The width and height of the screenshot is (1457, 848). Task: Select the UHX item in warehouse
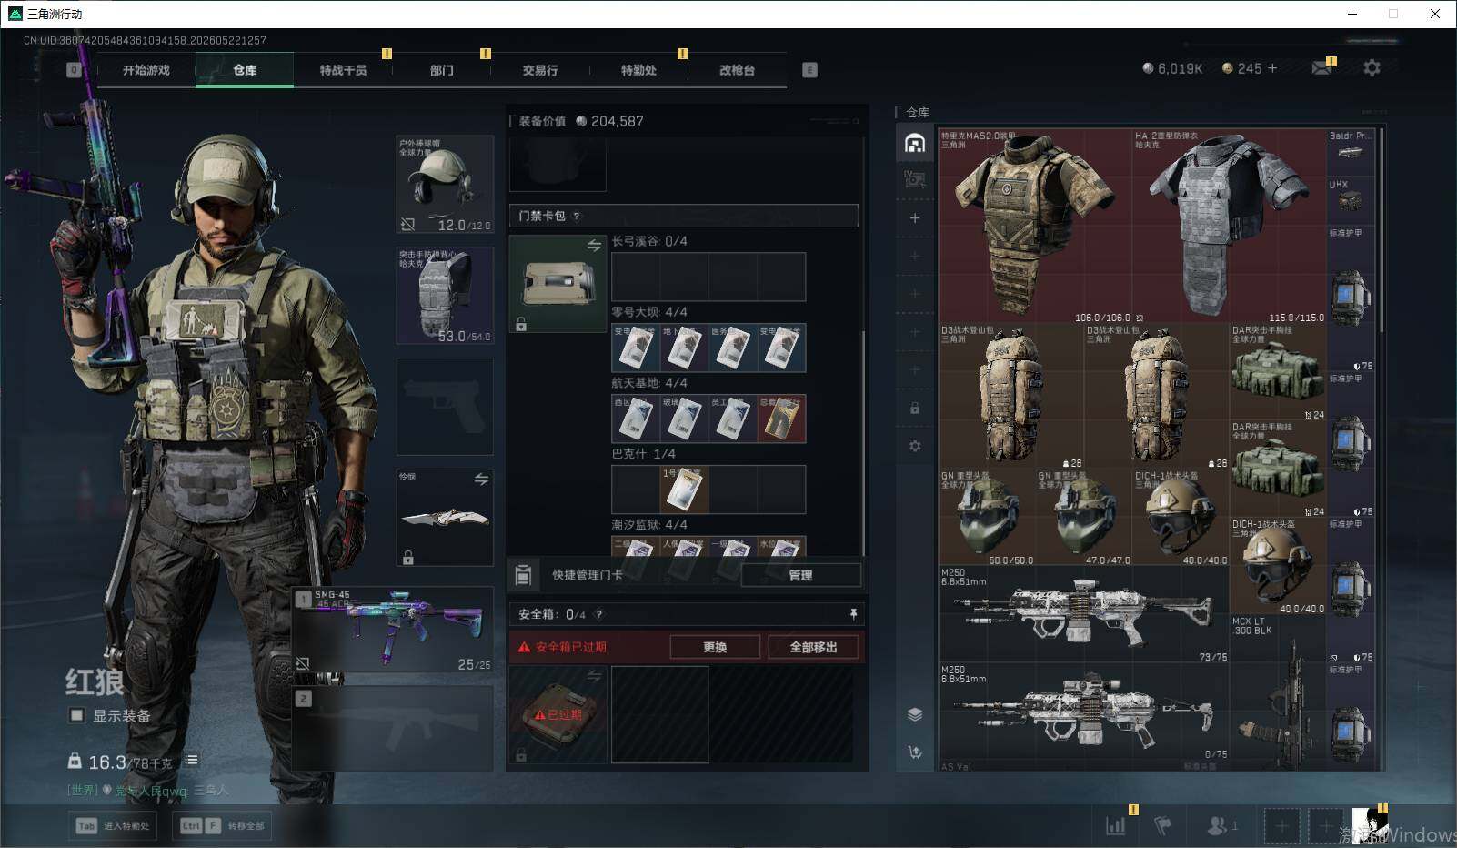tap(1351, 201)
